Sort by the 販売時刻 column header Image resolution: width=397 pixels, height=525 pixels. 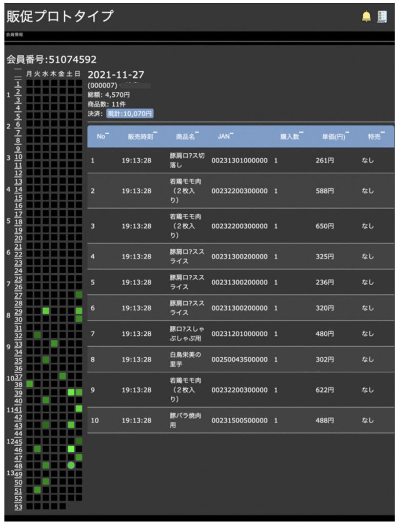pyautogui.click(x=139, y=136)
